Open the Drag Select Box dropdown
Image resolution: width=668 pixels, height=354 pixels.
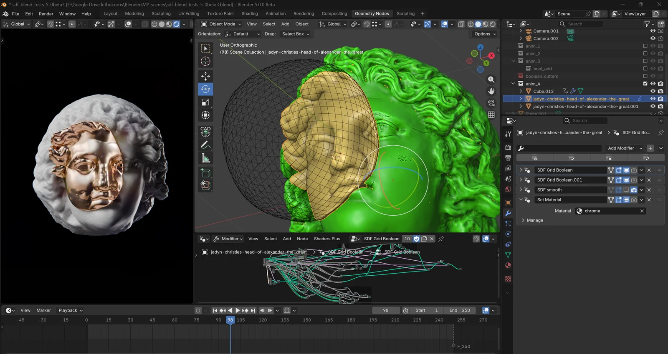(x=296, y=34)
